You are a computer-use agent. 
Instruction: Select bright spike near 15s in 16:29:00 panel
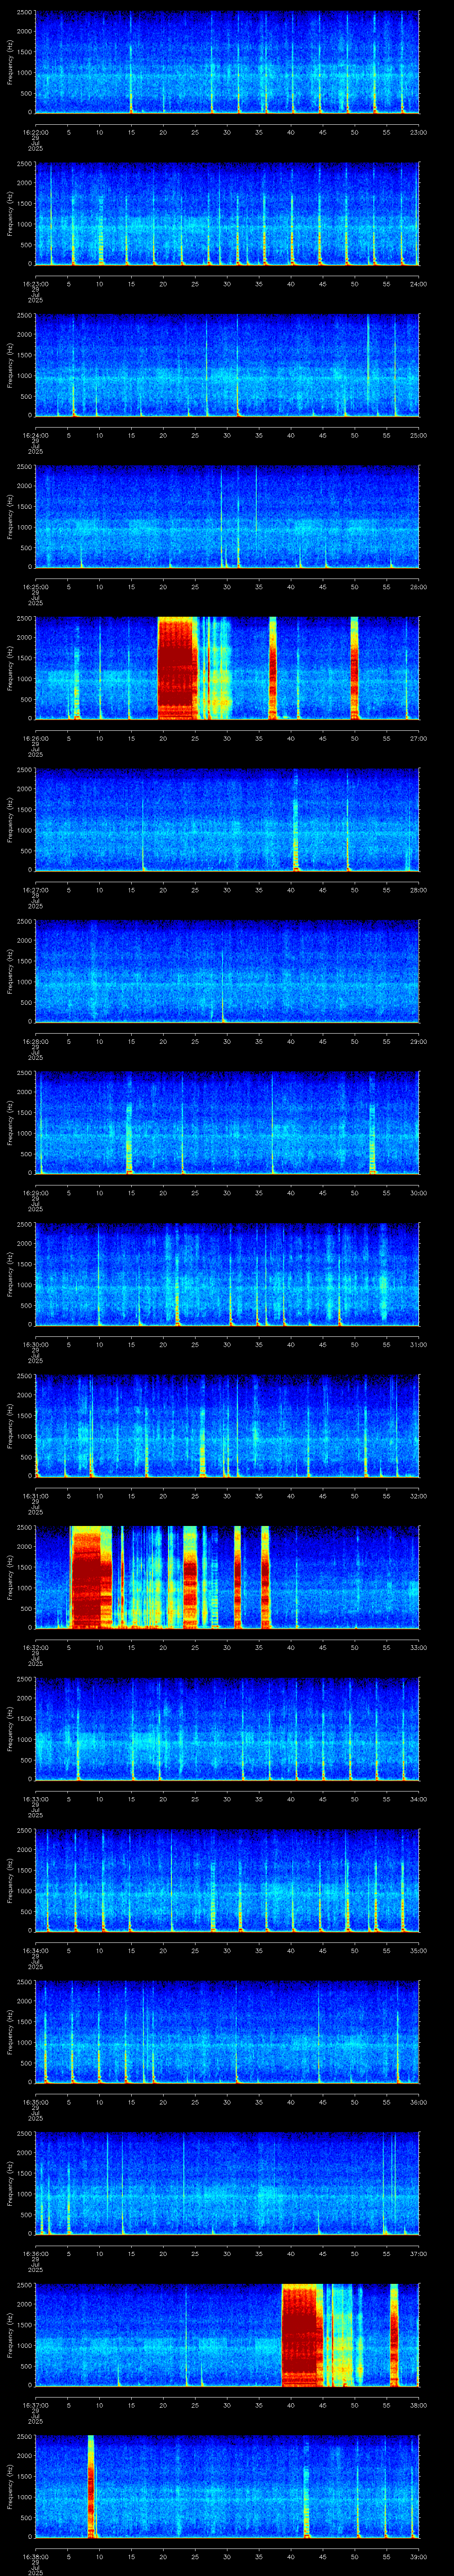tap(129, 1138)
